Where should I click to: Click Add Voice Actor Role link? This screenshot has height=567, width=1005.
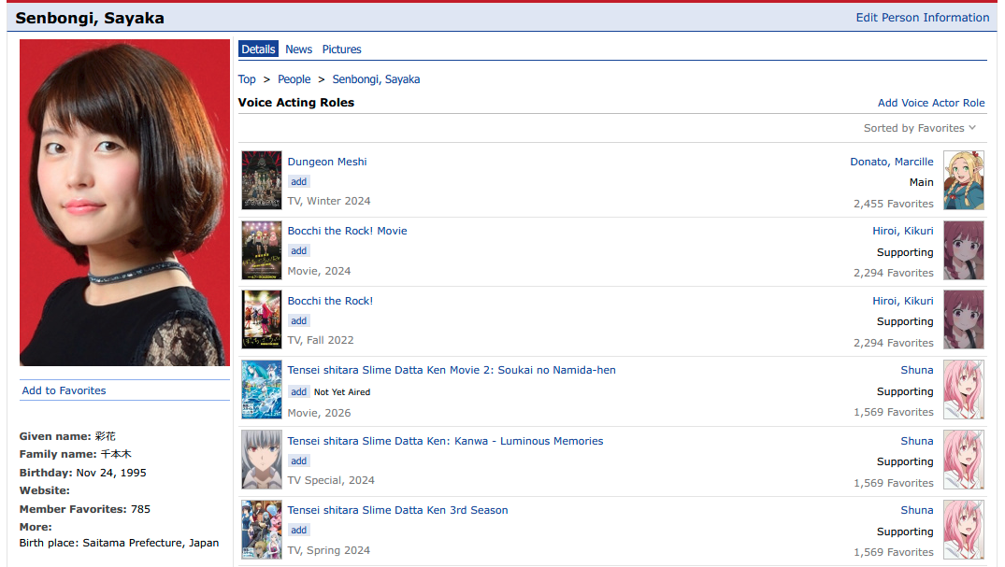[x=931, y=103]
